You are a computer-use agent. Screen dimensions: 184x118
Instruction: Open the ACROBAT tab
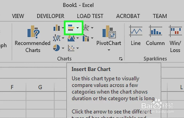[128, 16]
